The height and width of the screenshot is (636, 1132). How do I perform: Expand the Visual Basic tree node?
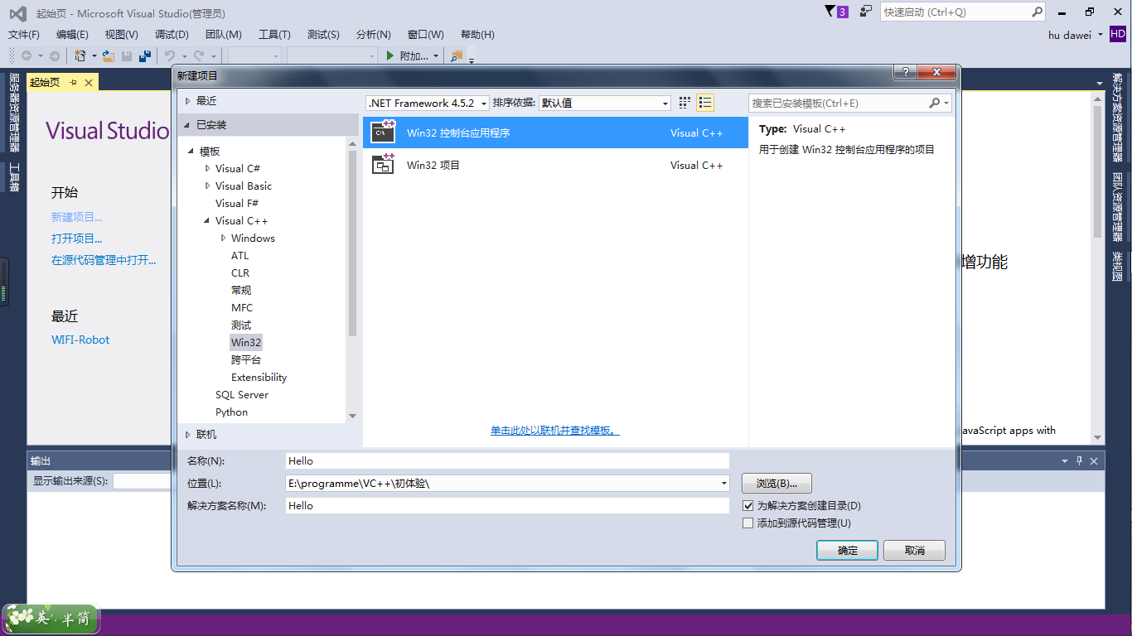[x=207, y=185]
